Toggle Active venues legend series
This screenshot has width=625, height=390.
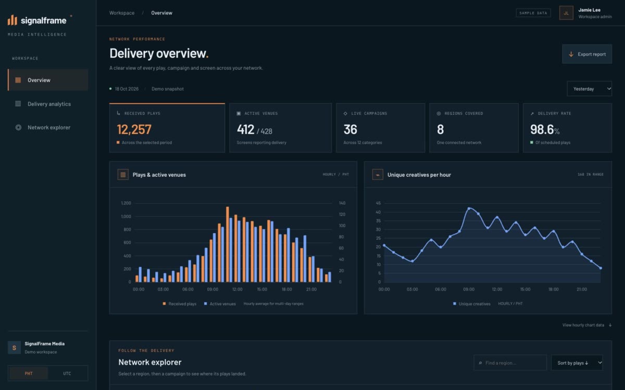coord(220,304)
